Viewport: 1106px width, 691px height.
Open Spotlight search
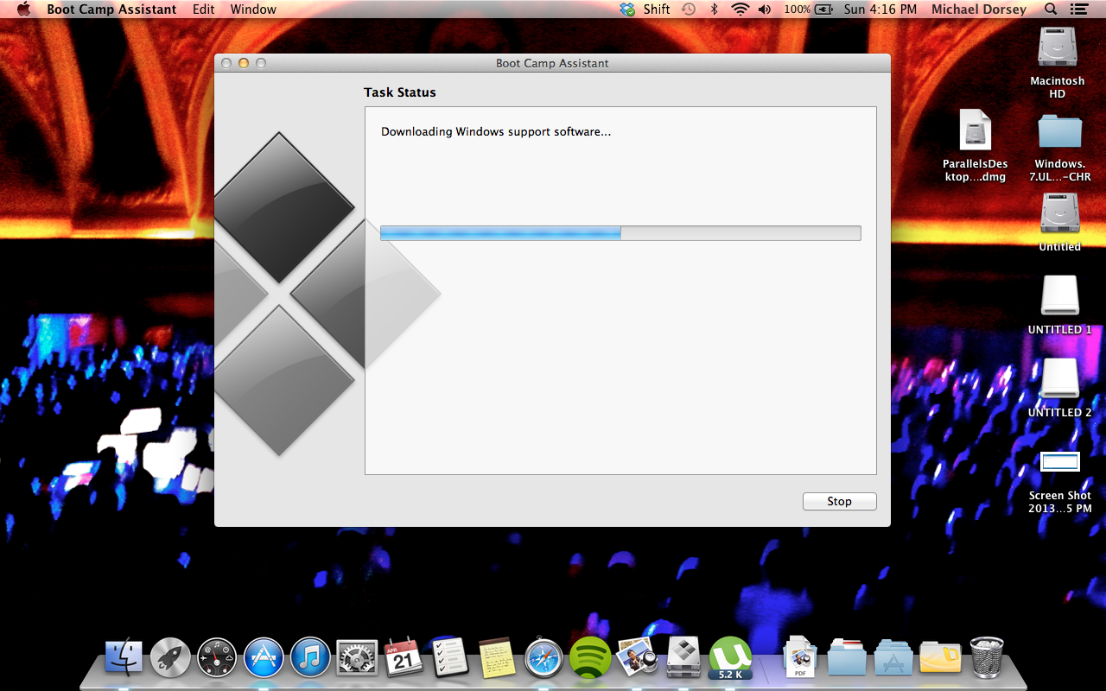(1051, 10)
